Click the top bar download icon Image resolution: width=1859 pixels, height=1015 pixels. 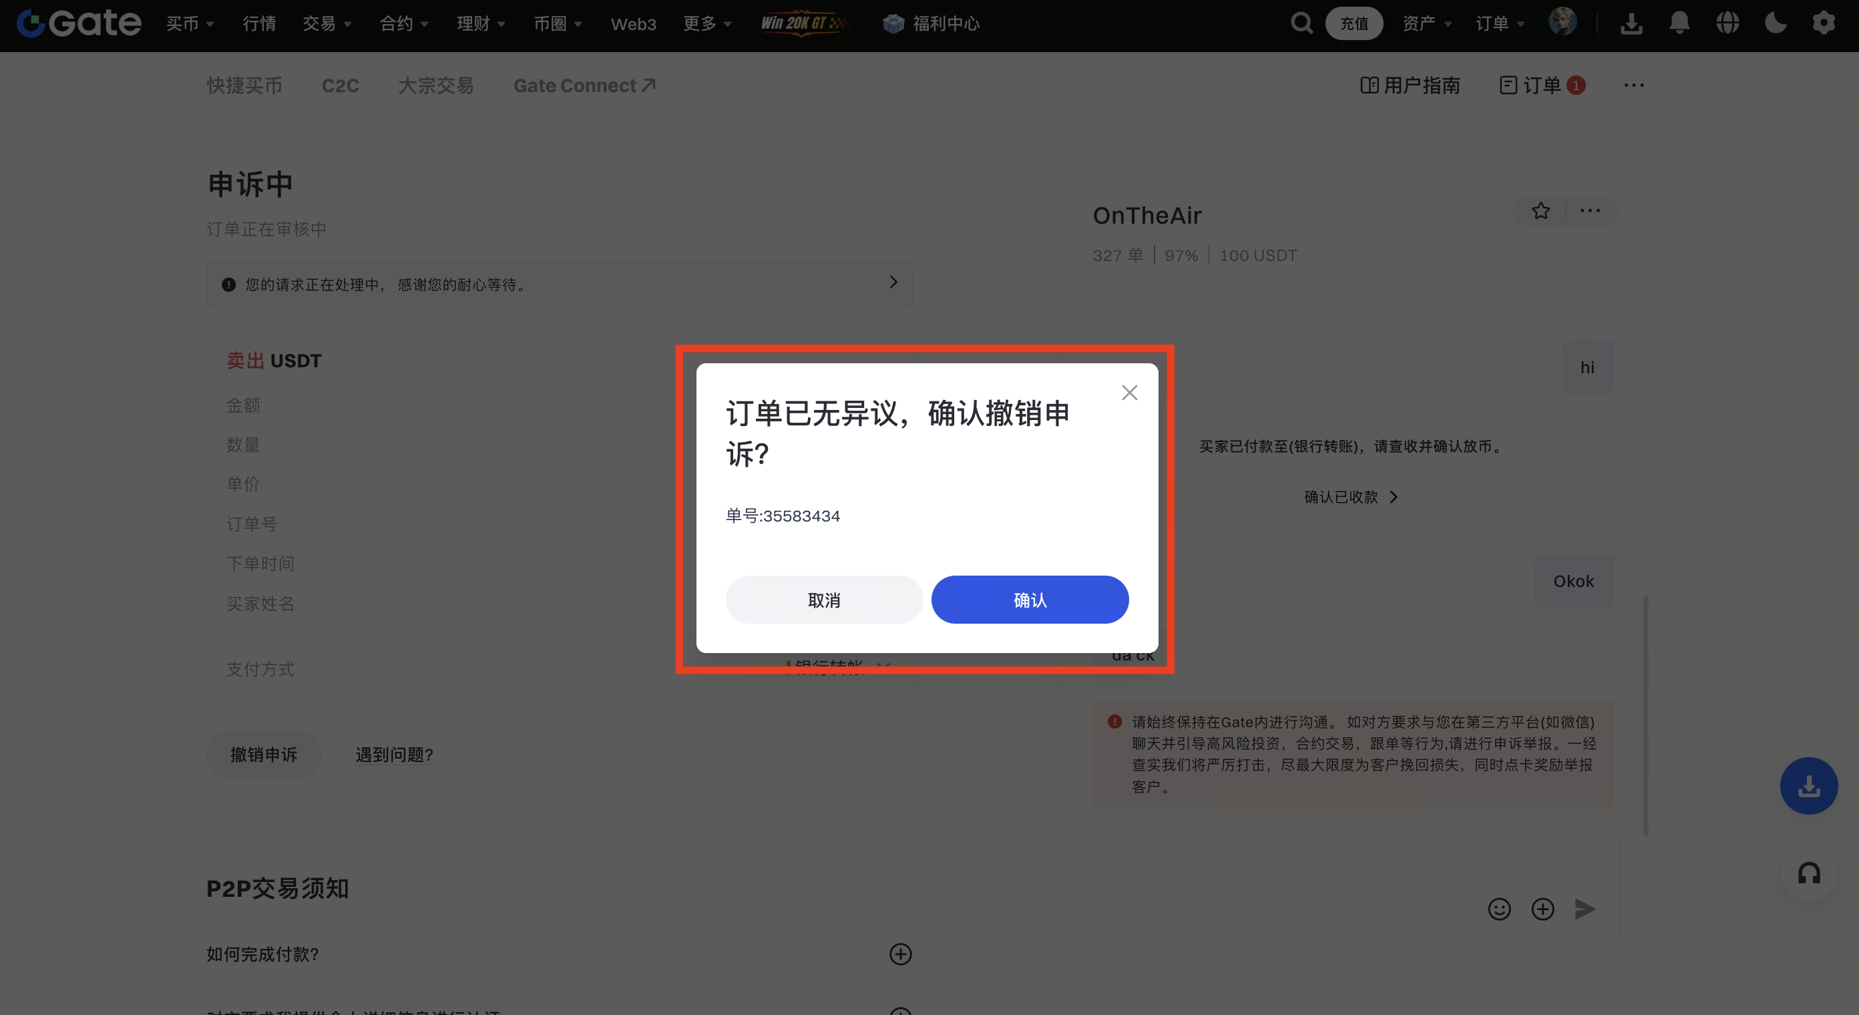pyautogui.click(x=1631, y=24)
